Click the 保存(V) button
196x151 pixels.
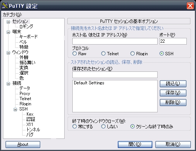[x=173, y=93]
